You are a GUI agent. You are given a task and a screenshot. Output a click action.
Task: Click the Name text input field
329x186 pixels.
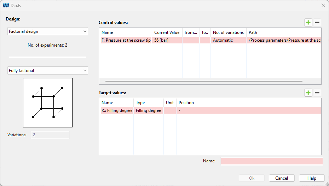(272, 161)
